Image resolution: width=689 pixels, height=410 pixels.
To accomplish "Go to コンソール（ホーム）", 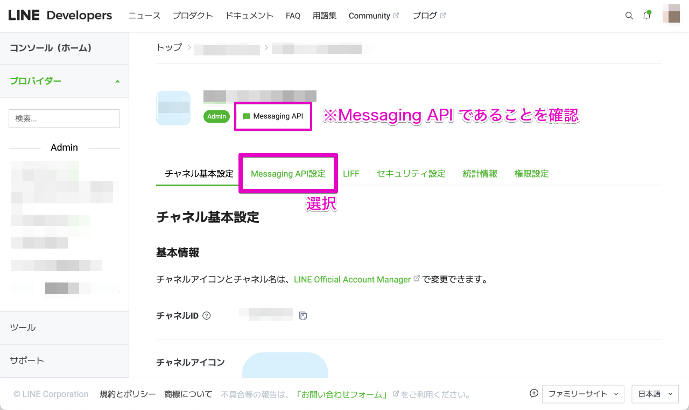I will (51, 48).
